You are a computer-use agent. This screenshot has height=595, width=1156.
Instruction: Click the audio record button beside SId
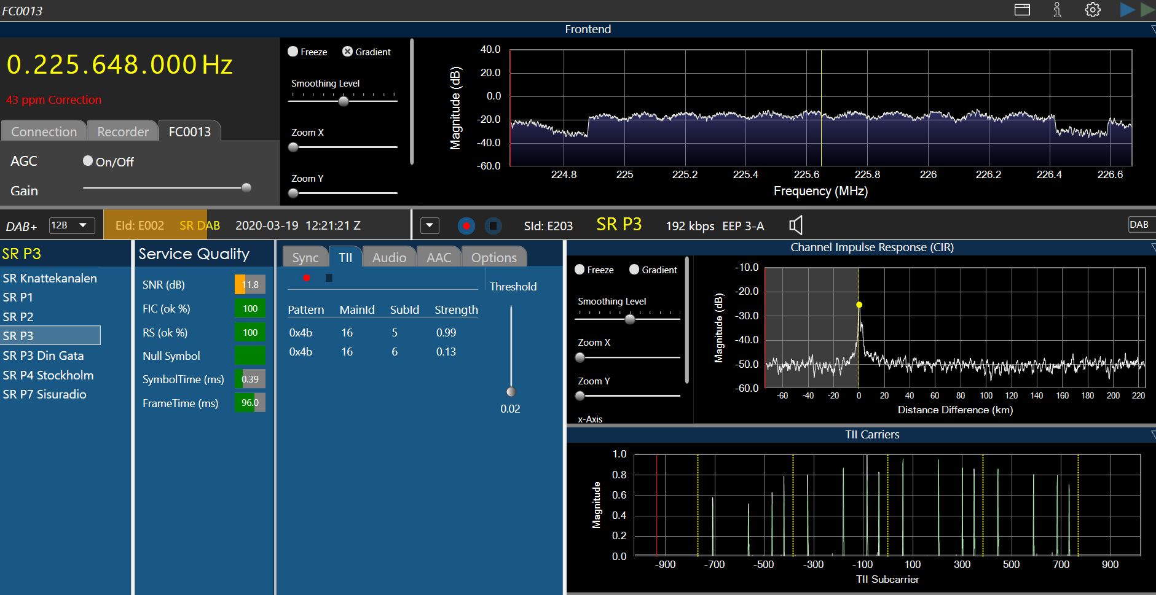pyautogui.click(x=466, y=226)
